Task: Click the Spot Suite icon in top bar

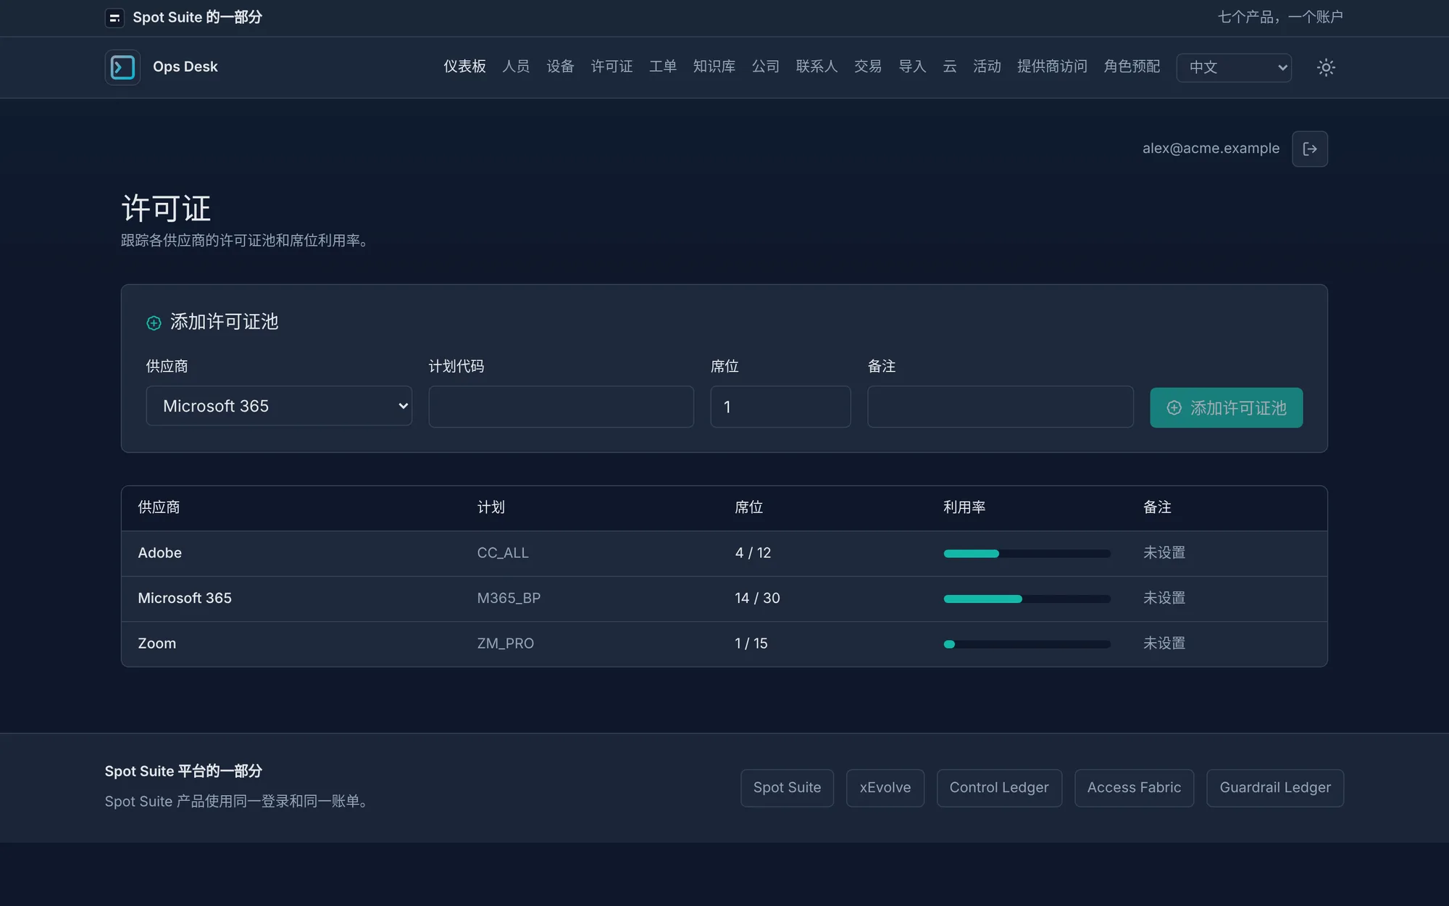Action: 114,17
